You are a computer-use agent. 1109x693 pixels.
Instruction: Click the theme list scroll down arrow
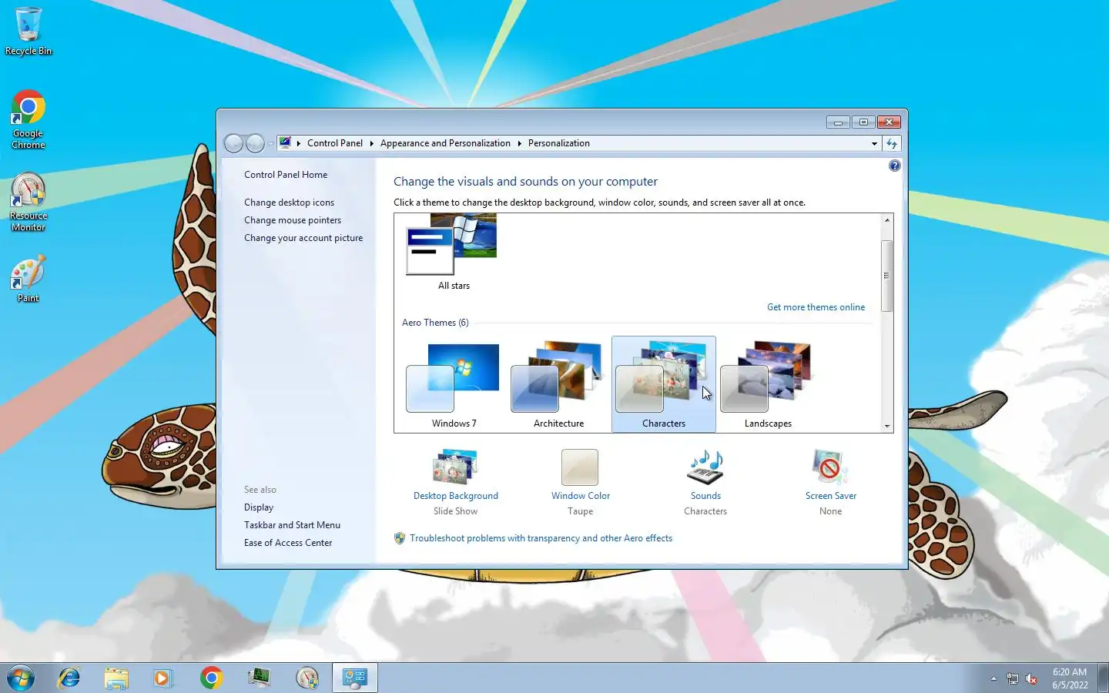tap(887, 426)
